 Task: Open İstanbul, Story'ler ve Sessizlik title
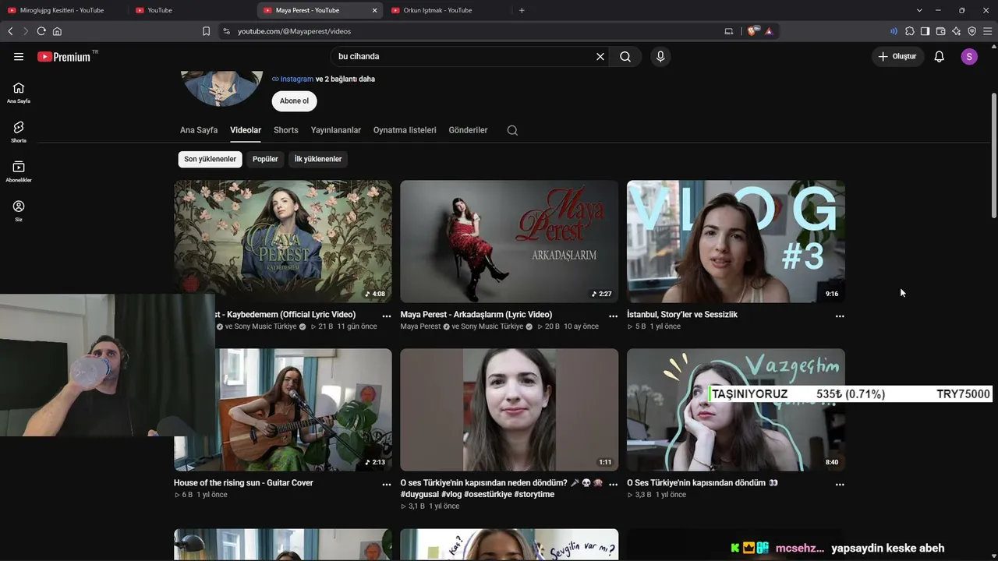[682, 315]
